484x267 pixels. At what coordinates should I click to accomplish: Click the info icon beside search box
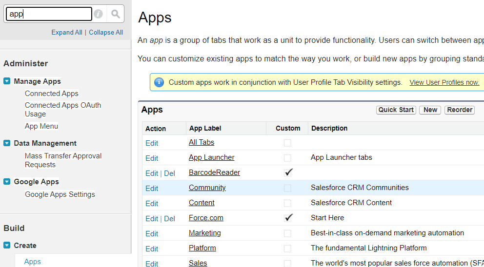coord(99,14)
